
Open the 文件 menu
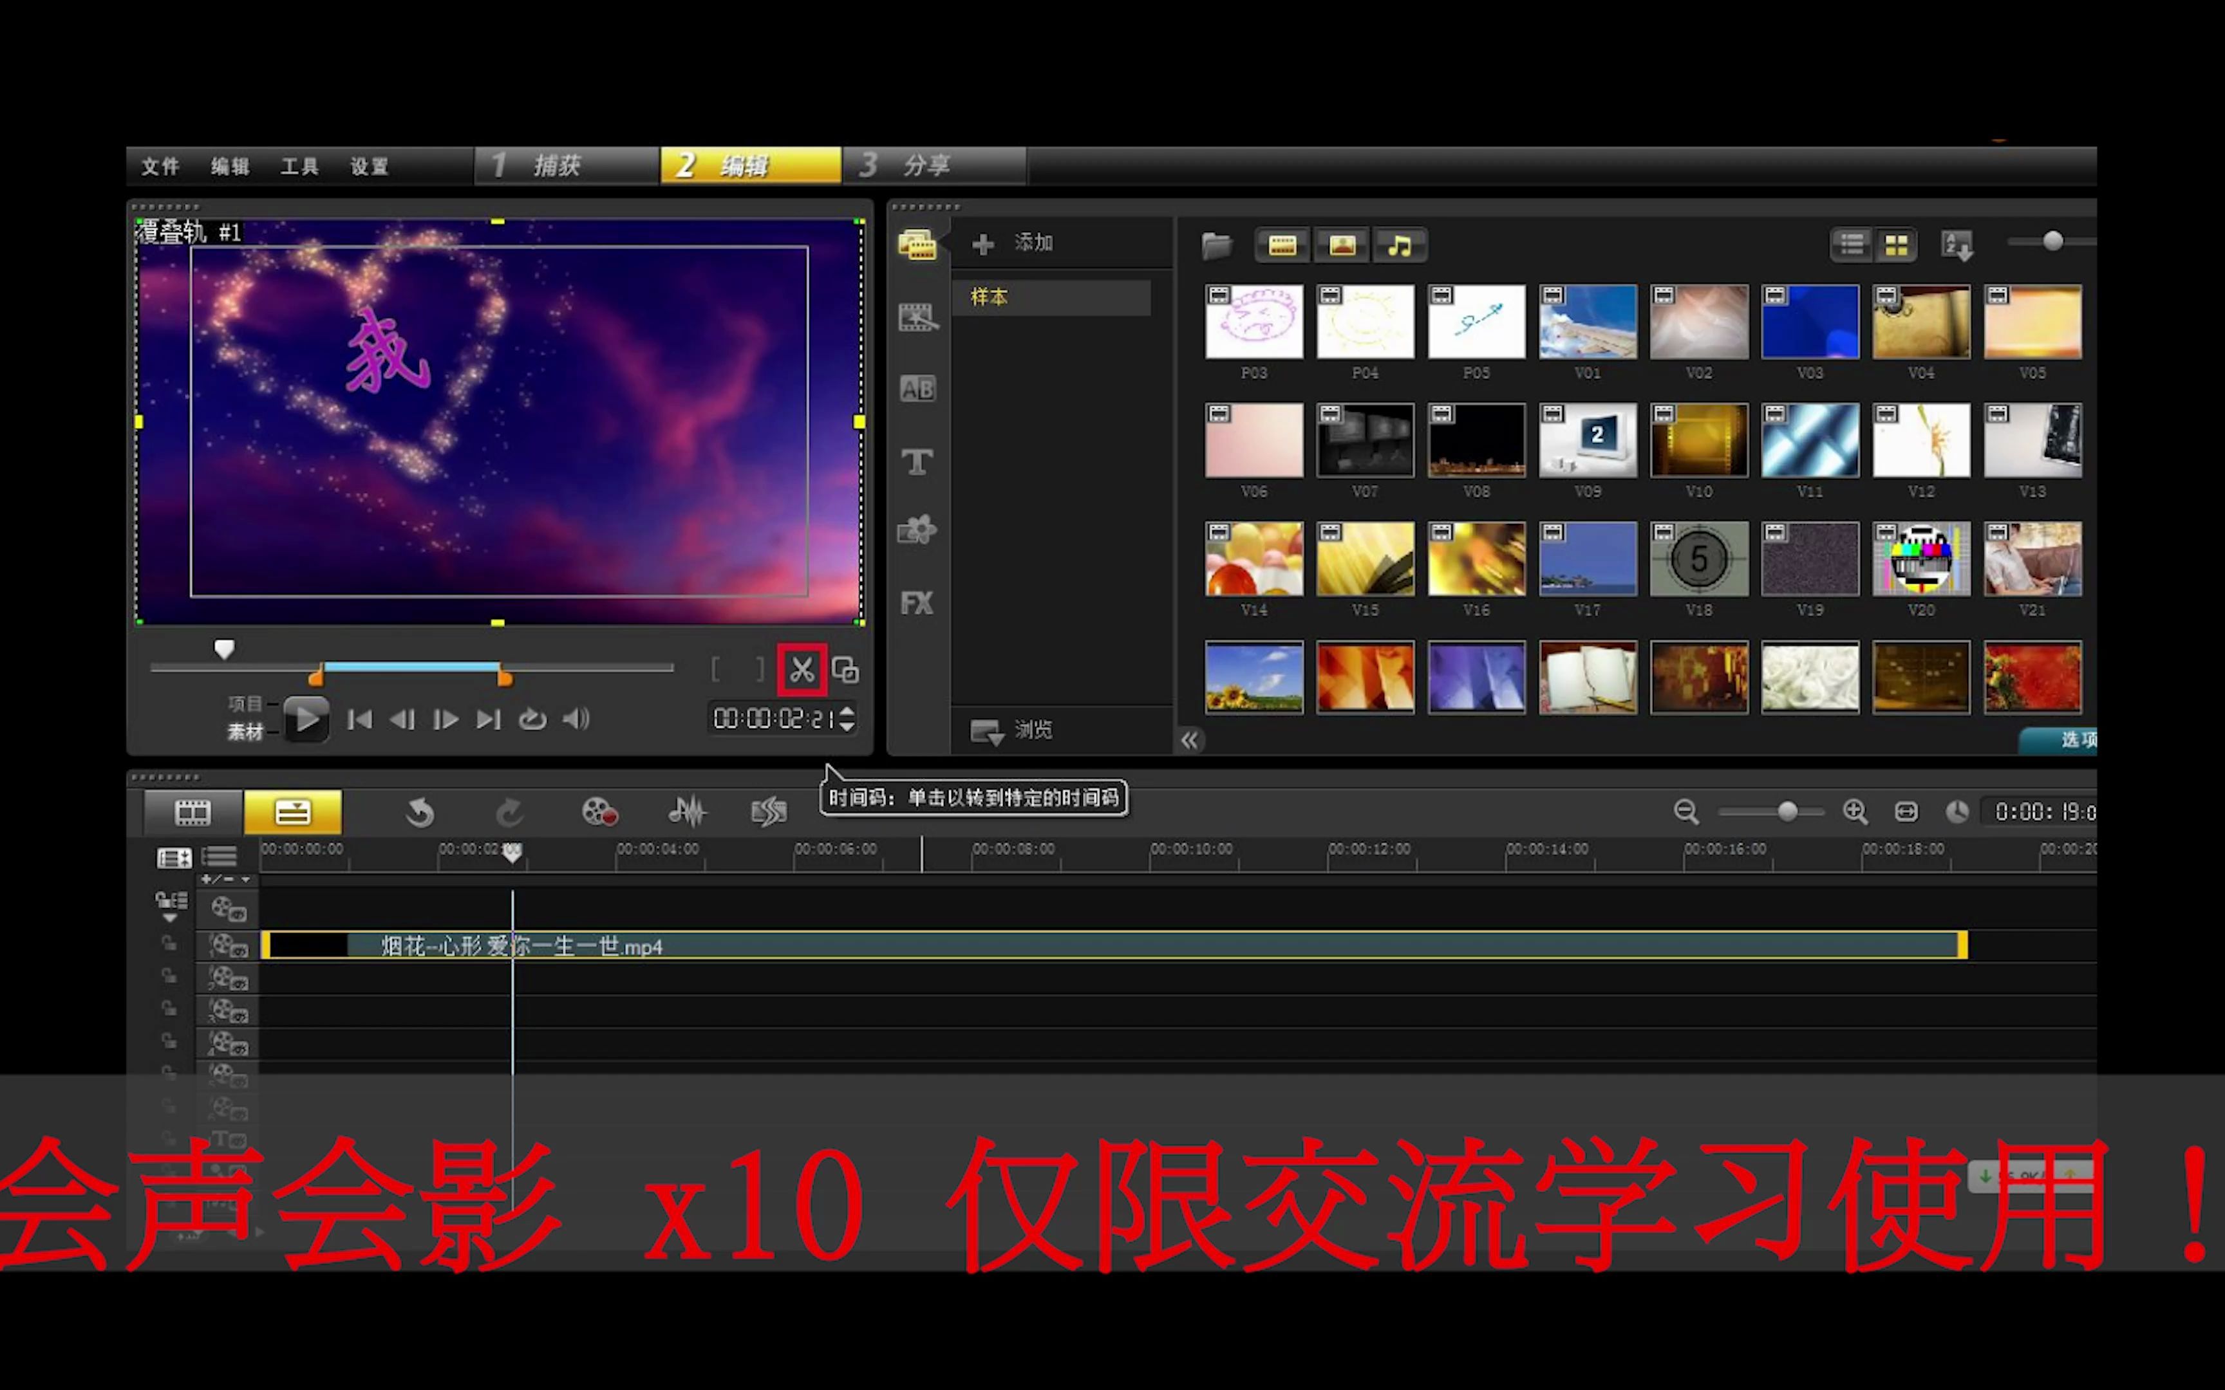(x=160, y=167)
